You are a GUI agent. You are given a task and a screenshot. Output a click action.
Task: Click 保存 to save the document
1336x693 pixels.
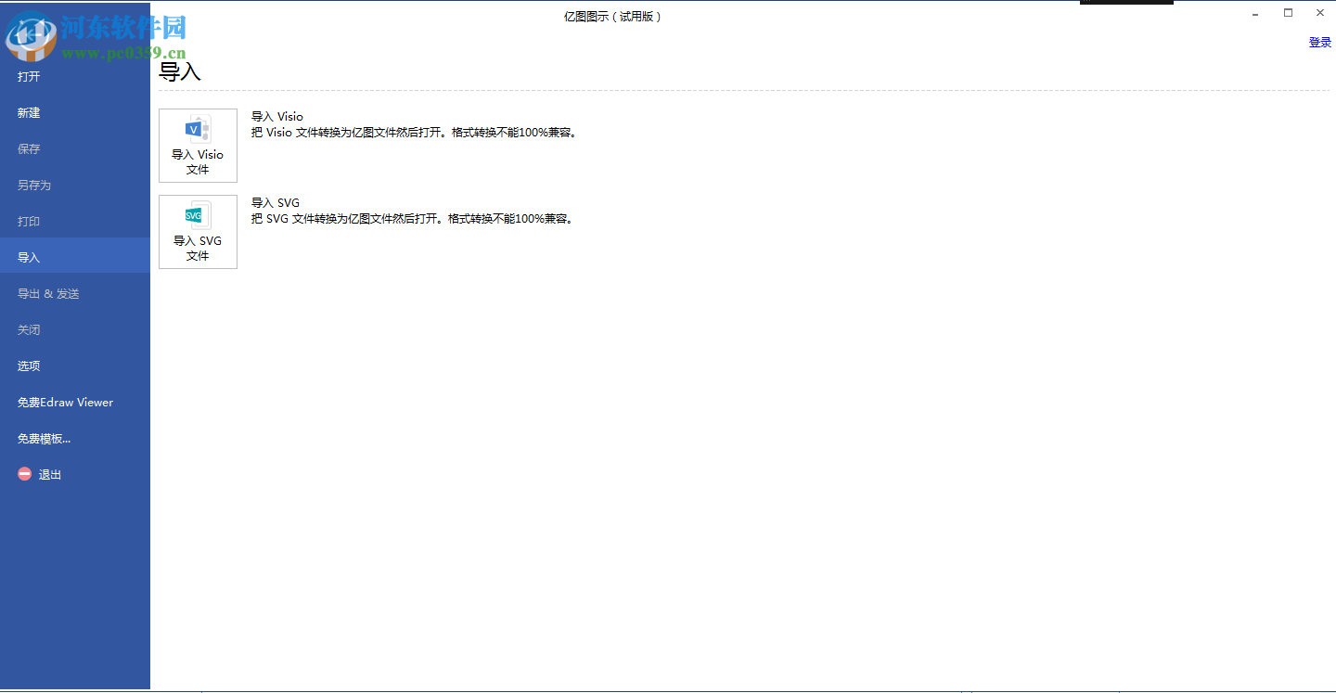[x=28, y=148]
